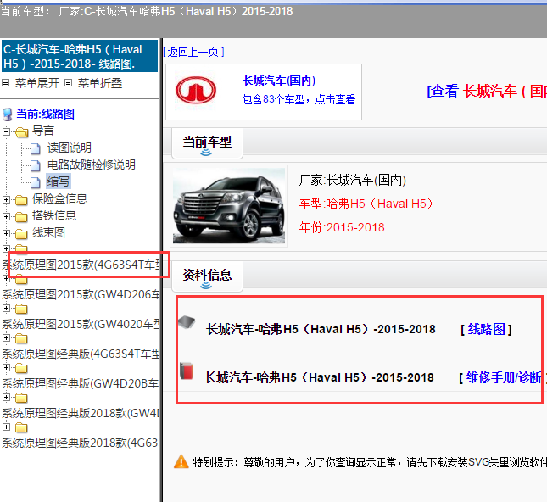Click the 保险盒信息 folder icon
547x502 pixels.
pyautogui.click(x=21, y=200)
